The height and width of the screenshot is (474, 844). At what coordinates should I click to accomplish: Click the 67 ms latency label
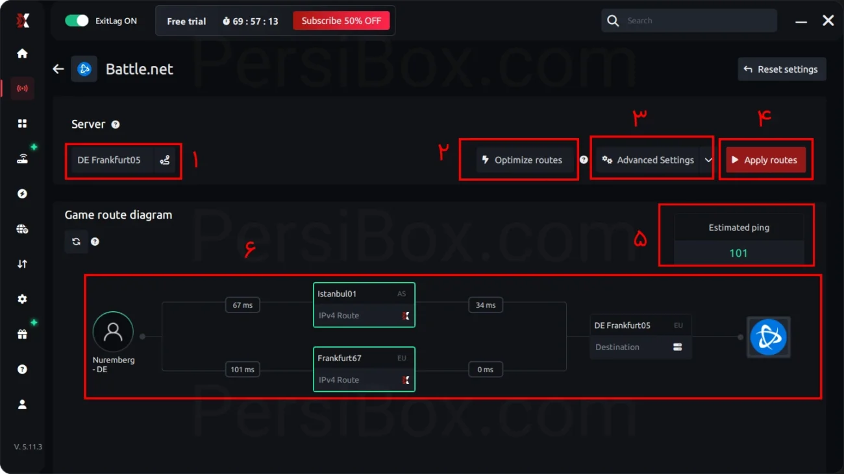(243, 305)
